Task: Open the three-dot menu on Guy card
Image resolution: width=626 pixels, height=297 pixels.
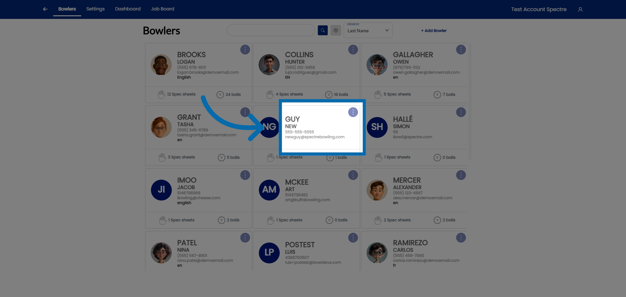Action: 353,112
